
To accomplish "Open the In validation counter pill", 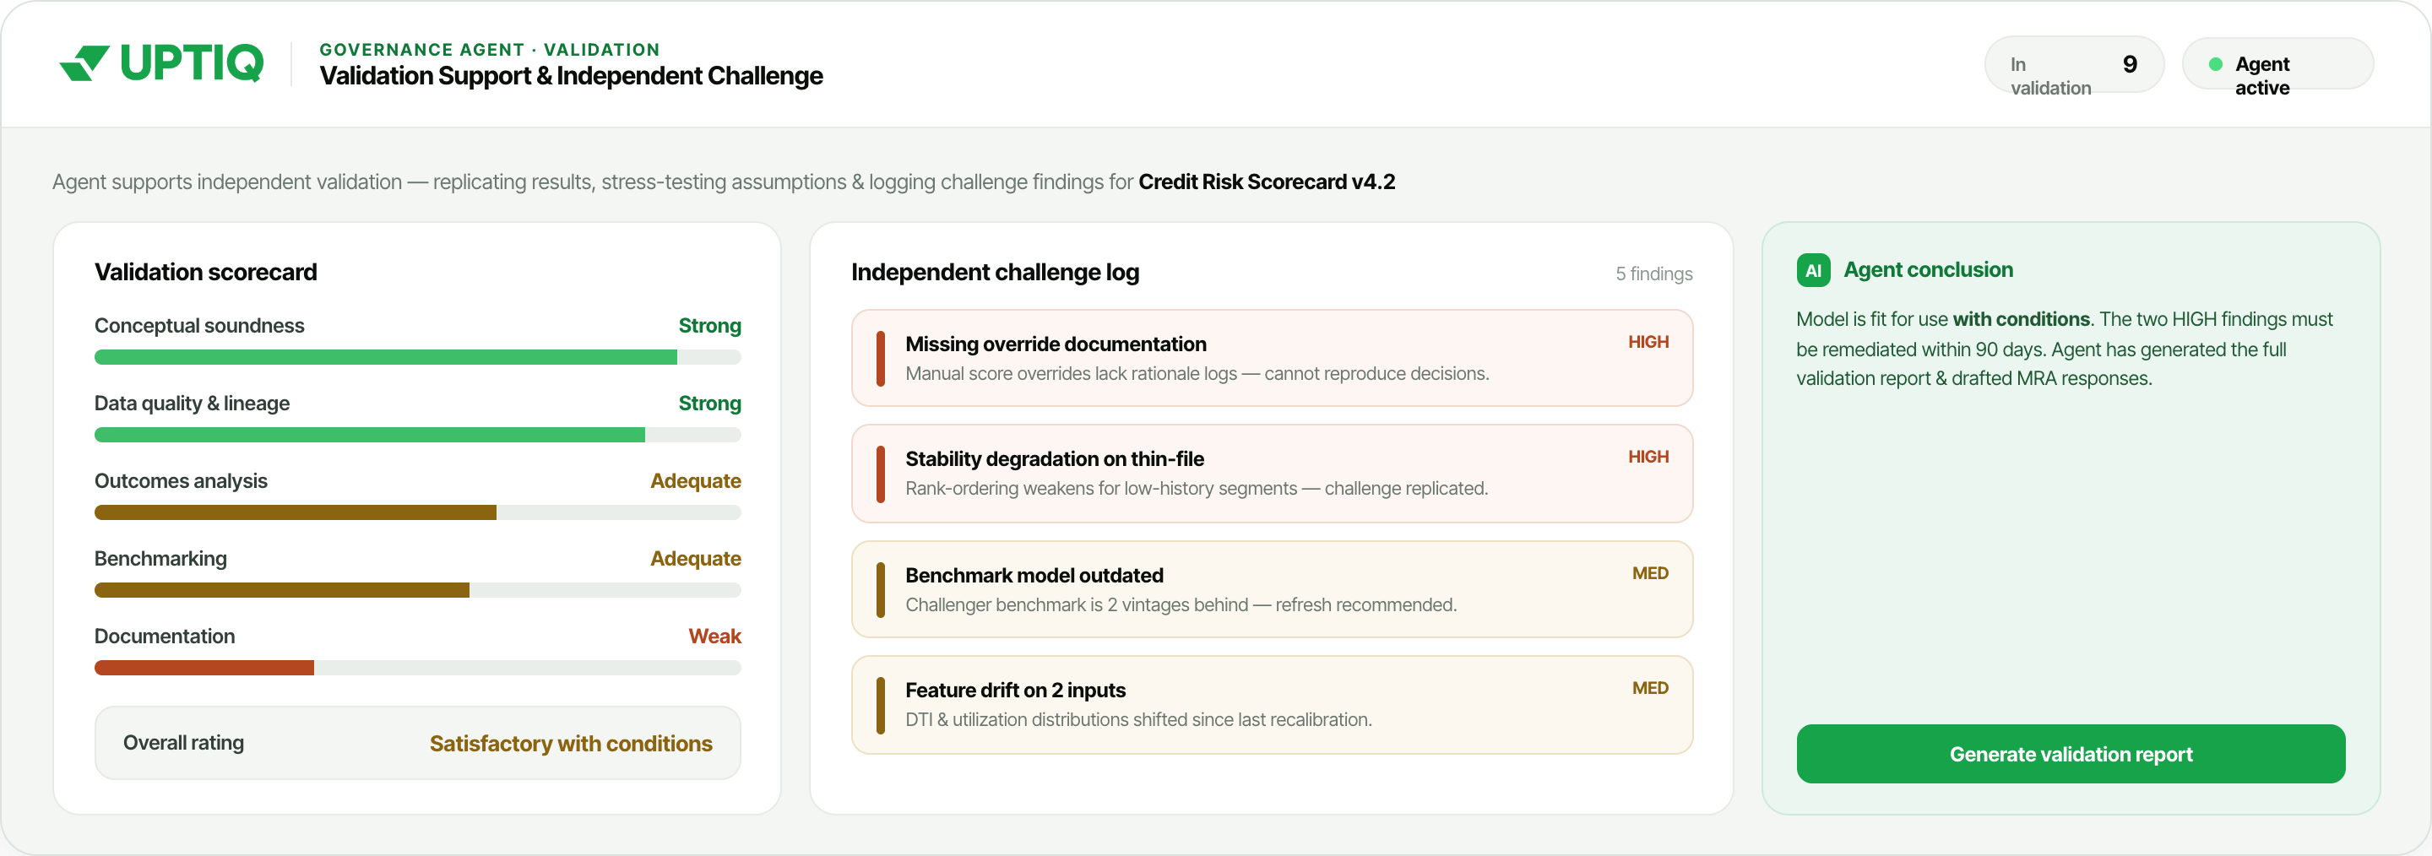I will pyautogui.click(x=2073, y=64).
